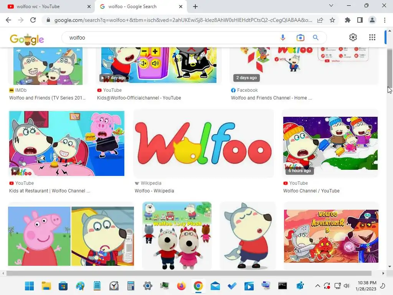Open the Wolfoo Lucy Plush image
The height and width of the screenshot is (295, 393).
[x=177, y=235]
